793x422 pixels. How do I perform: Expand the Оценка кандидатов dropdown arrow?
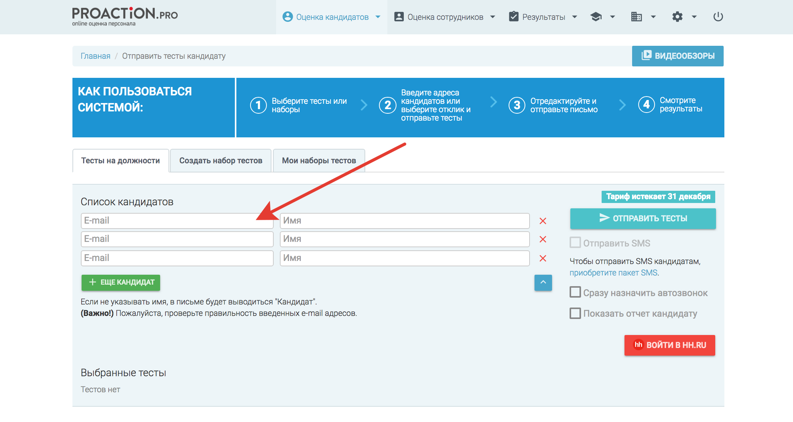[378, 17]
